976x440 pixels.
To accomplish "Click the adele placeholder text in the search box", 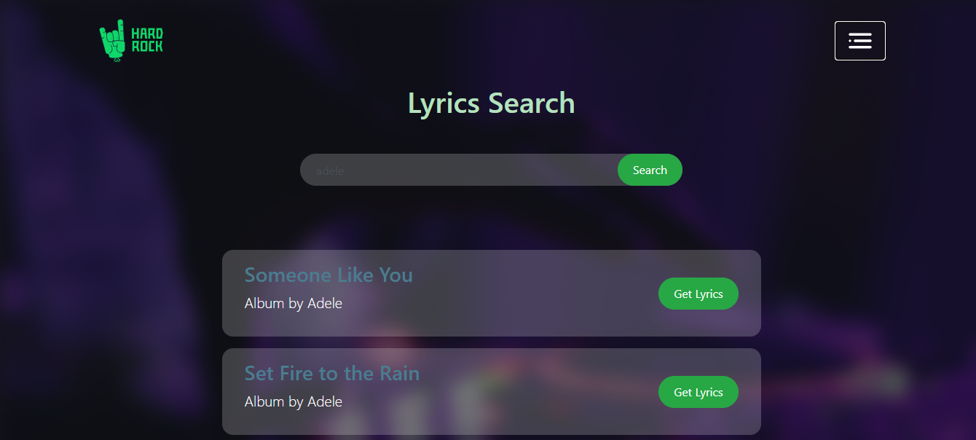I will point(330,170).
